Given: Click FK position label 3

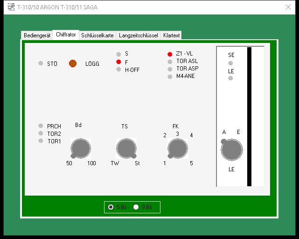Looking at the screenshot, I should click(177, 134).
